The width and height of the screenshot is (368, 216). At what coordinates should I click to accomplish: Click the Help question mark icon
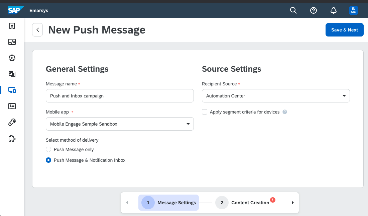point(313,10)
